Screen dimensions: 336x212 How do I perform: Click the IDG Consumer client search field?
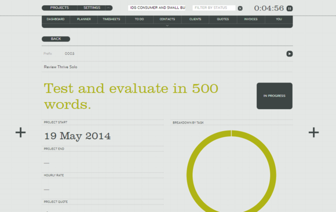click(x=156, y=8)
